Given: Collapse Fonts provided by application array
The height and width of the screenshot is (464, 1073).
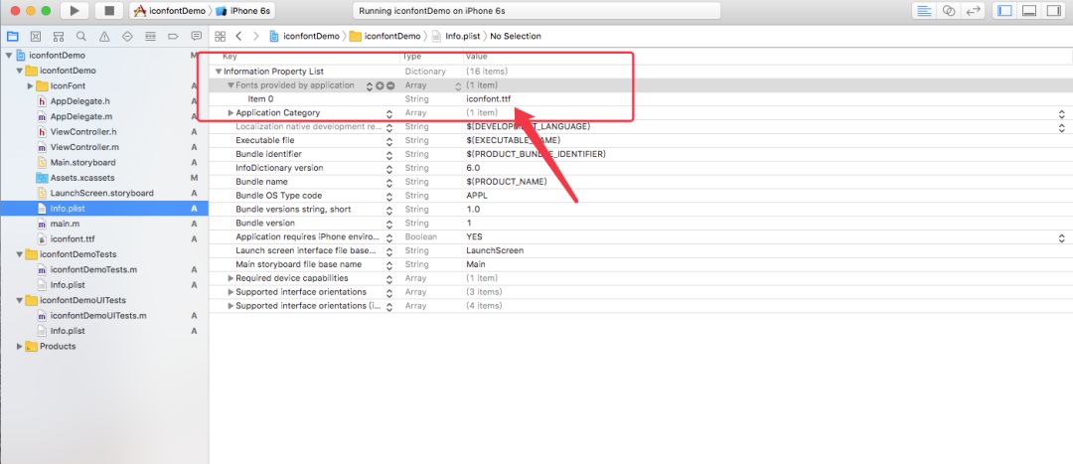Looking at the screenshot, I should click(x=230, y=85).
